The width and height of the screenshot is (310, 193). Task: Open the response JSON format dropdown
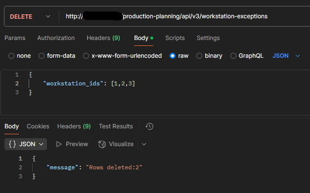[26, 144]
